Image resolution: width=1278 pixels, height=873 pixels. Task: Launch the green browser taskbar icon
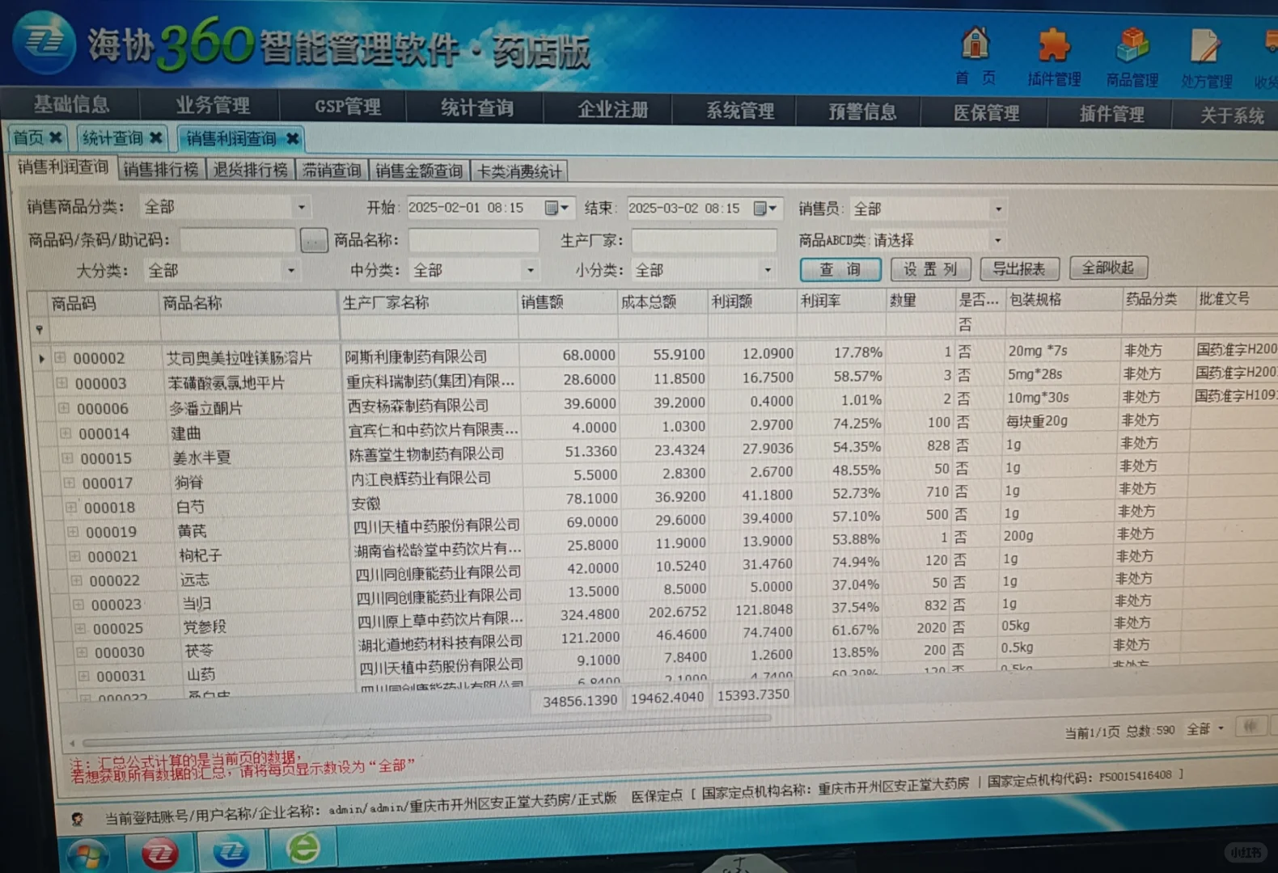pyautogui.click(x=303, y=849)
